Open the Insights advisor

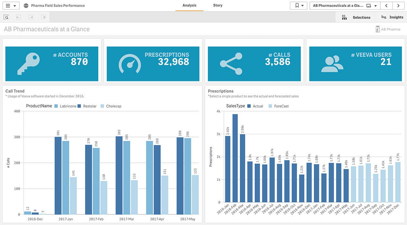[392, 17]
